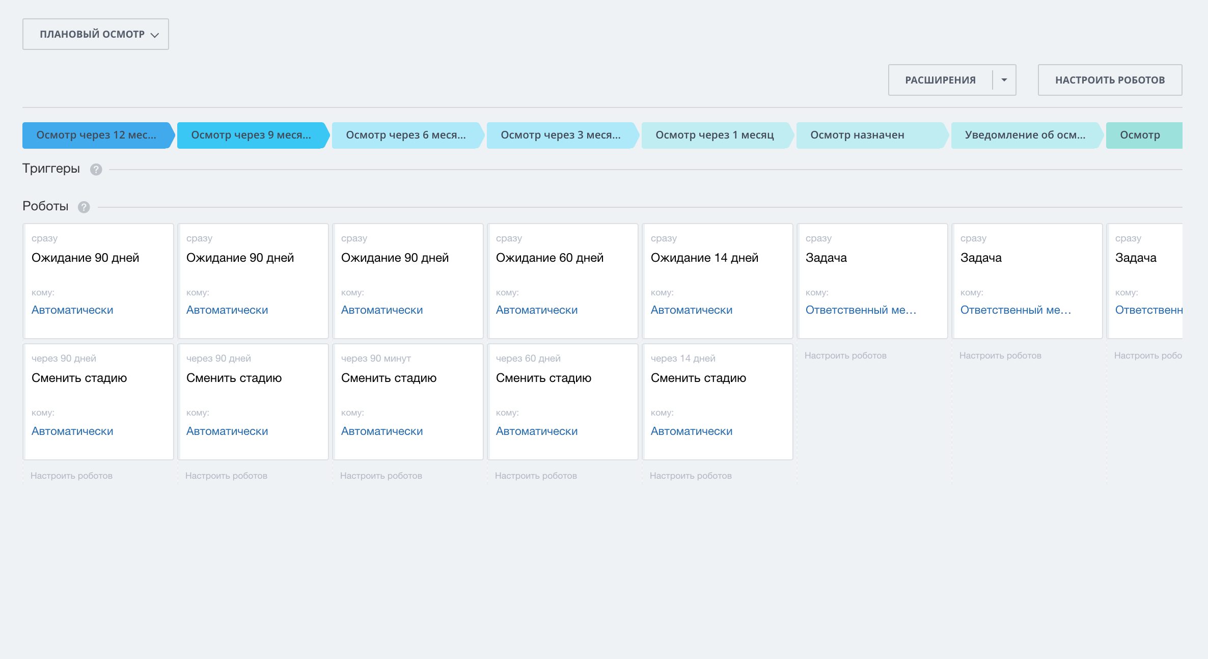Click 'Автоматически' link in Ожидание 14 дней card
The height and width of the screenshot is (659, 1208).
tap(691, 310)
